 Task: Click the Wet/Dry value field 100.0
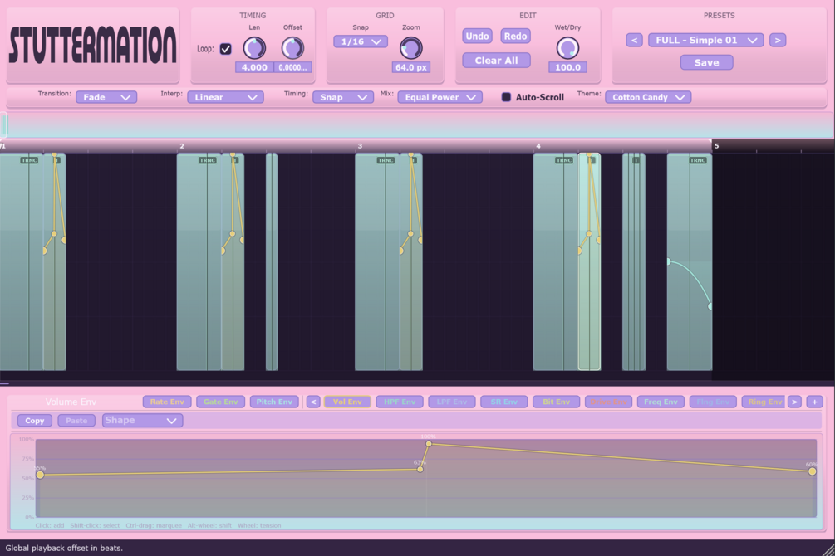(567, 67)
